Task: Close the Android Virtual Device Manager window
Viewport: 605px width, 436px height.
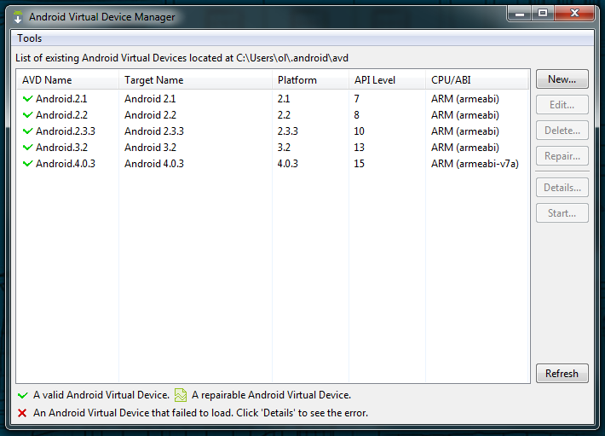Action: (x=575, y=14)
